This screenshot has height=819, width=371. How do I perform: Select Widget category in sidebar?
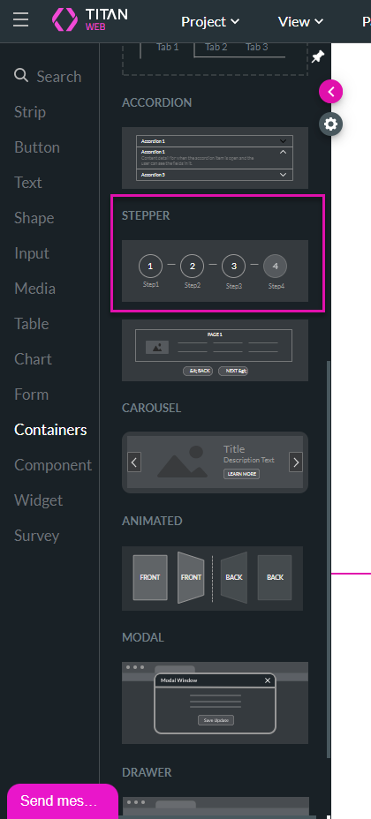point(38,500)
